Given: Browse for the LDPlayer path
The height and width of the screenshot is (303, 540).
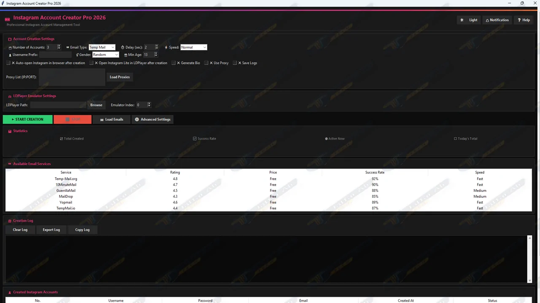Looking at the screenshot, I should click(x=96, y=105).
